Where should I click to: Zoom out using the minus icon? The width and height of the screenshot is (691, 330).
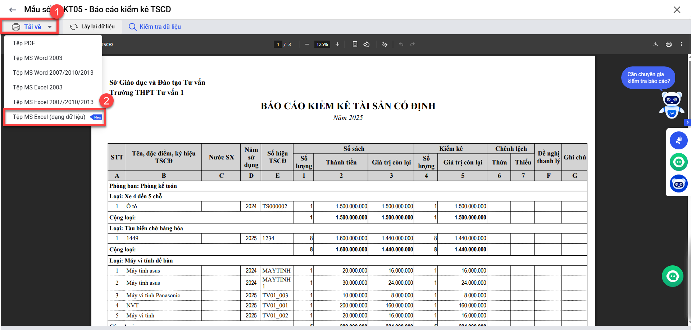pos(307,45)
